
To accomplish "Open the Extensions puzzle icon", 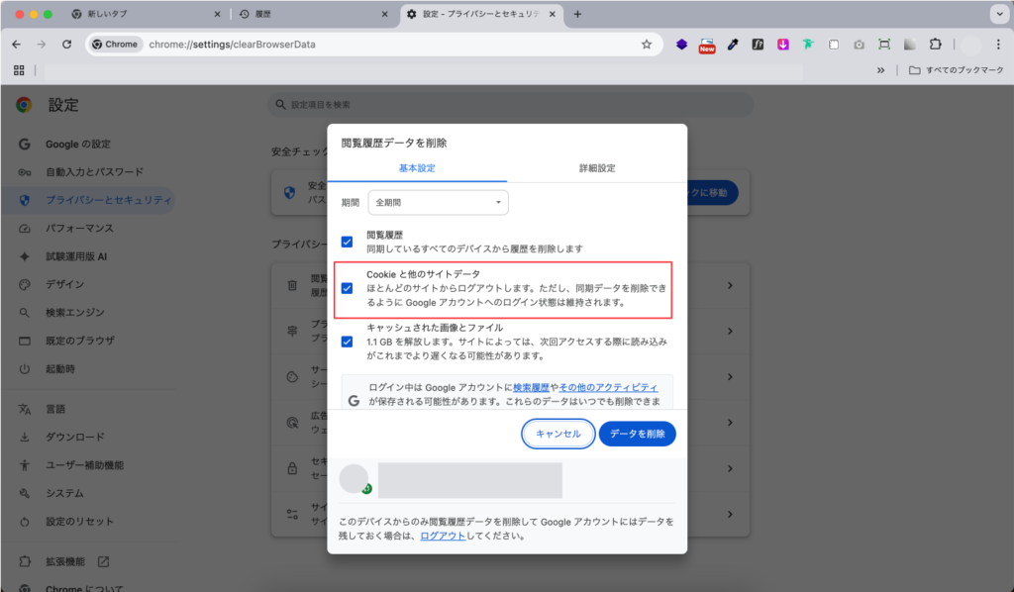I will (935, 45).
